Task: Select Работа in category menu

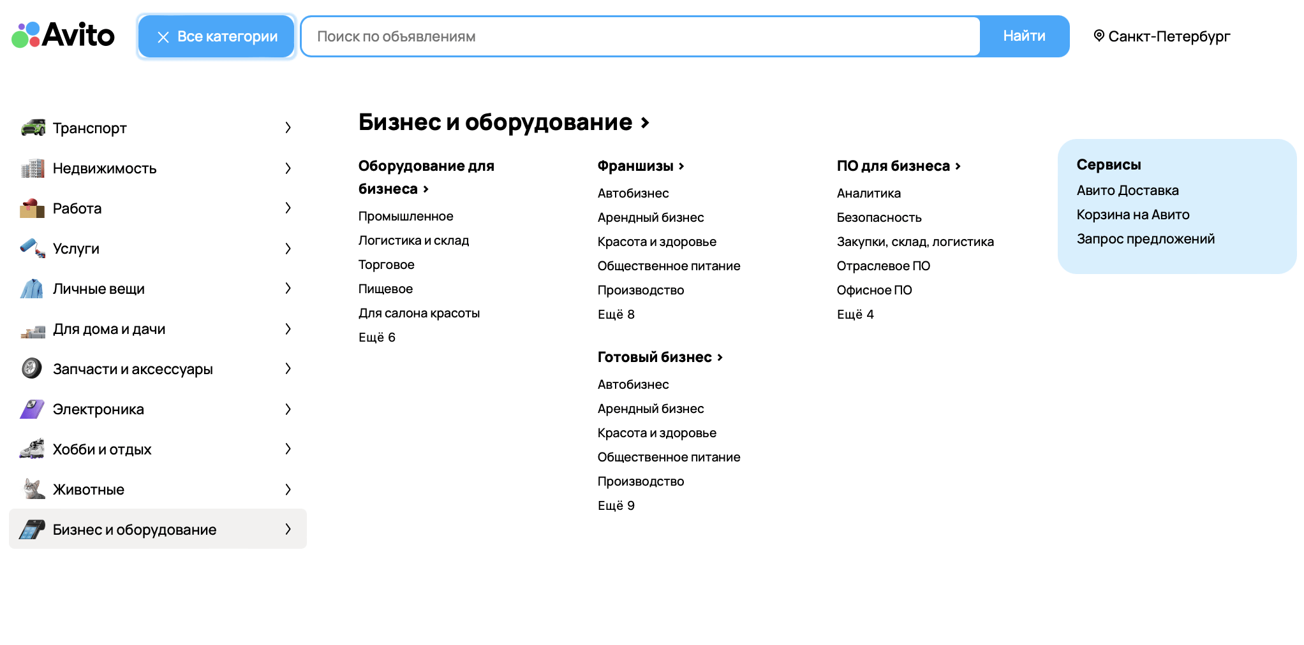Action: tap(158, 208)
